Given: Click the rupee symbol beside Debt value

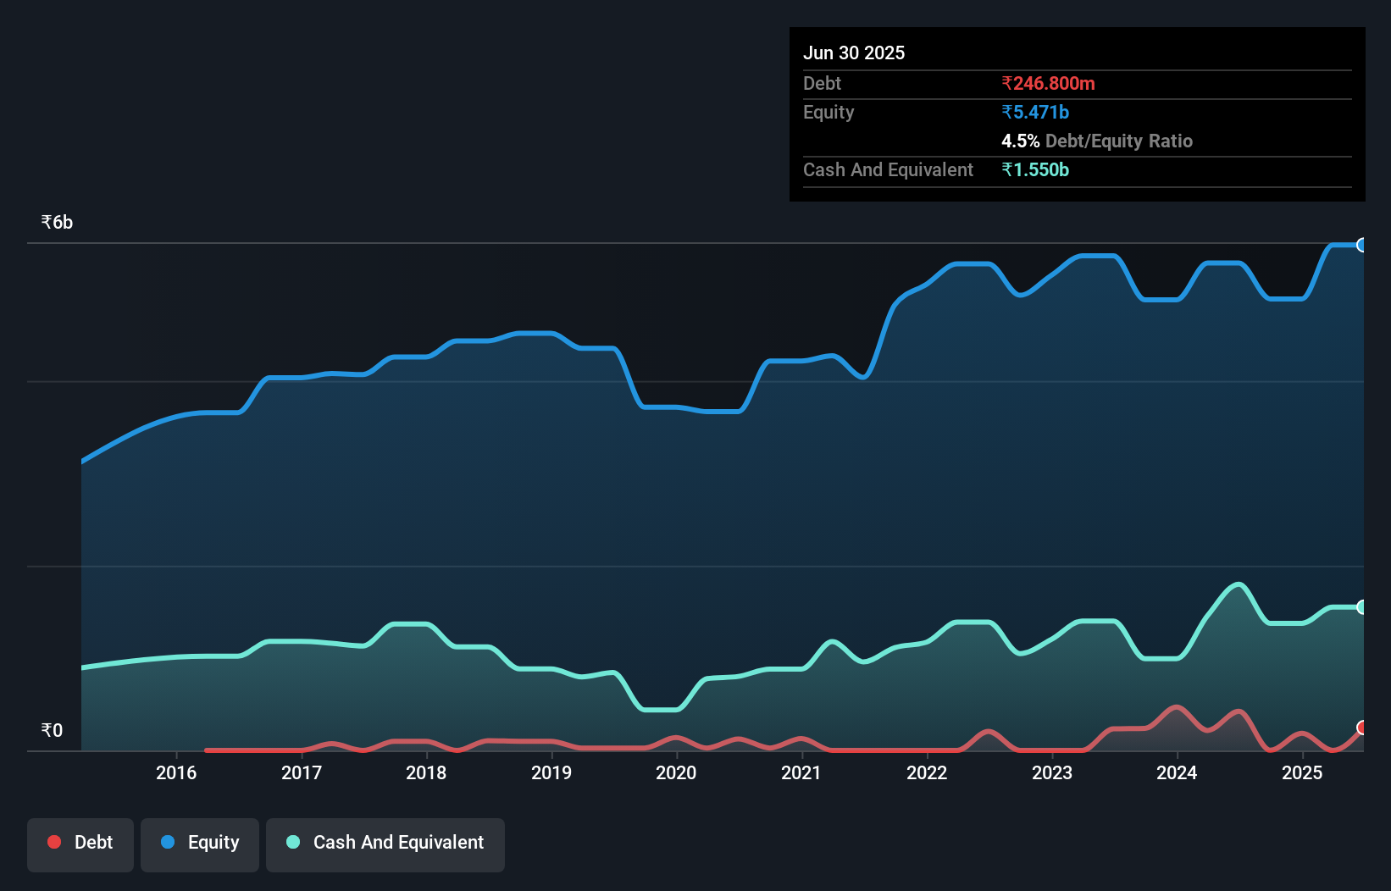Looking at the screenshot, I should 1006,83.
